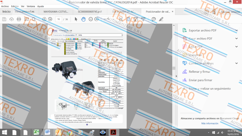Open the Find text magnifier tool

pos(34,19)
